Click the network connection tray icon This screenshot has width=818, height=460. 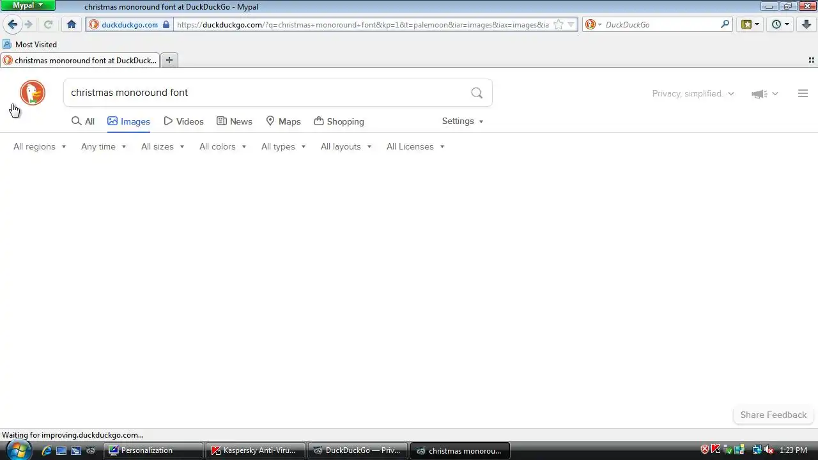pyautogui.click(x=757, y=450)
